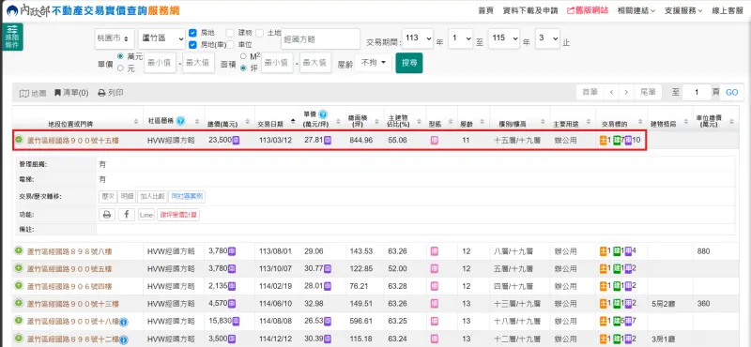Open the advanced conditions filter panel

pyautogui.click(x=12, y=37)
